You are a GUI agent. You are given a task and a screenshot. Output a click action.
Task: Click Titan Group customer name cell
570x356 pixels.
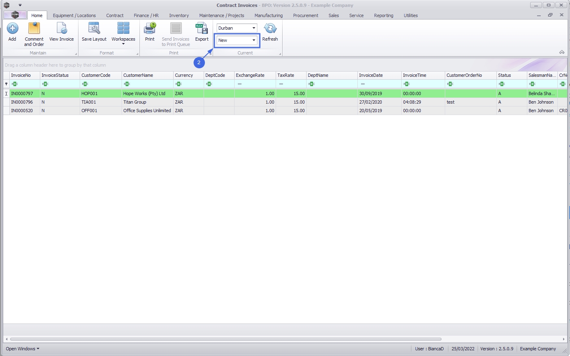147,102
